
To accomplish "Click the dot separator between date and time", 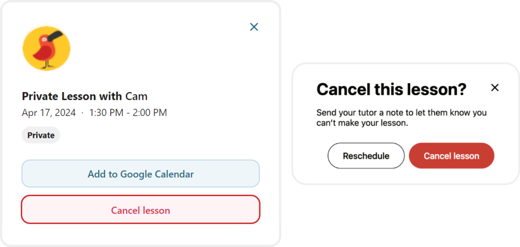I will click(82, 113).
